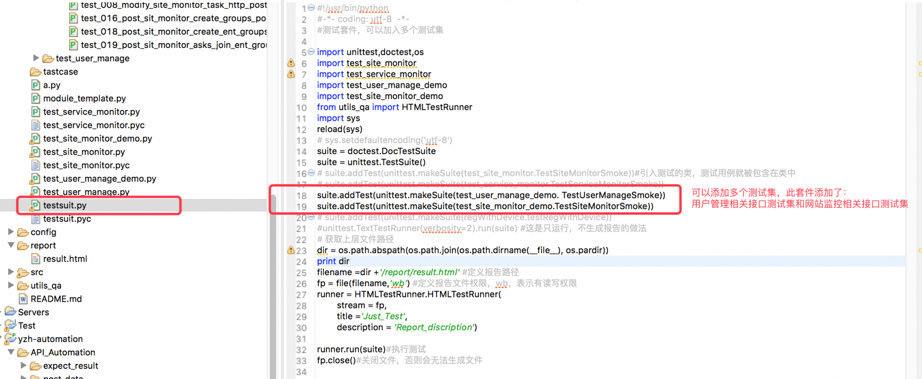Viewport: 922px width, 379px height.
Task: Click the src package folder icon
Action: [x=23, y=273]
